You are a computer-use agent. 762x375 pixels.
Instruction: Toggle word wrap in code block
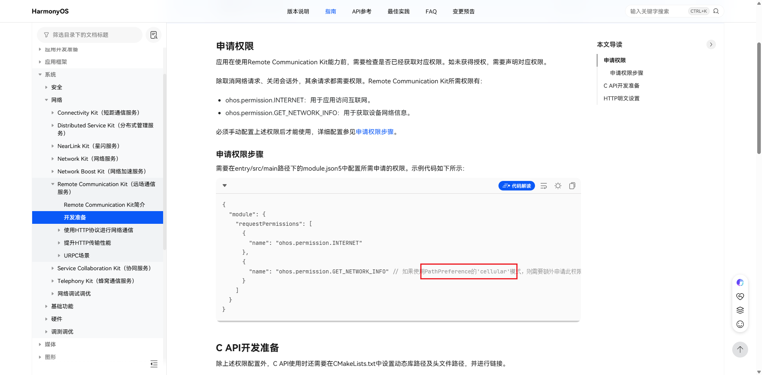[x=544, y=186]
